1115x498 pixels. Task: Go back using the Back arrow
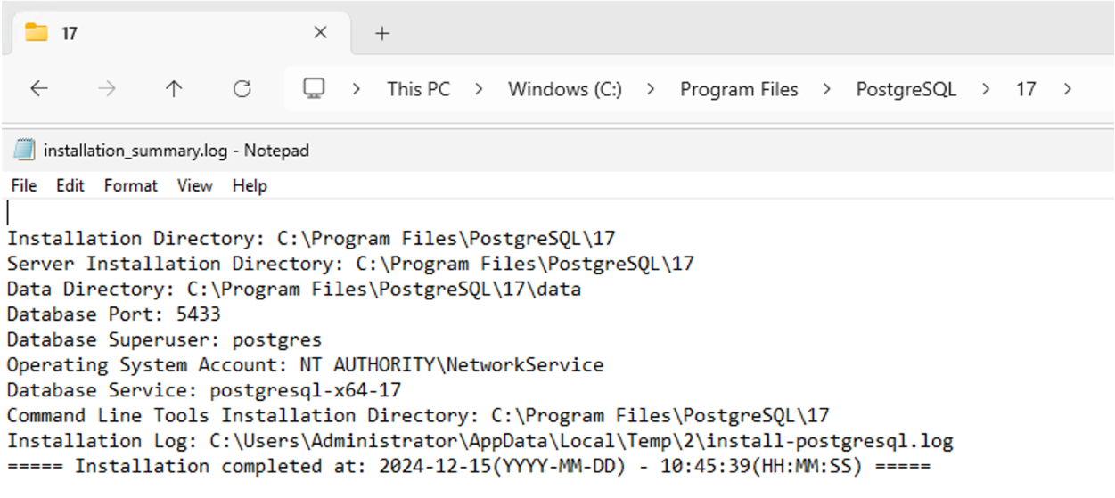point(38,89)
